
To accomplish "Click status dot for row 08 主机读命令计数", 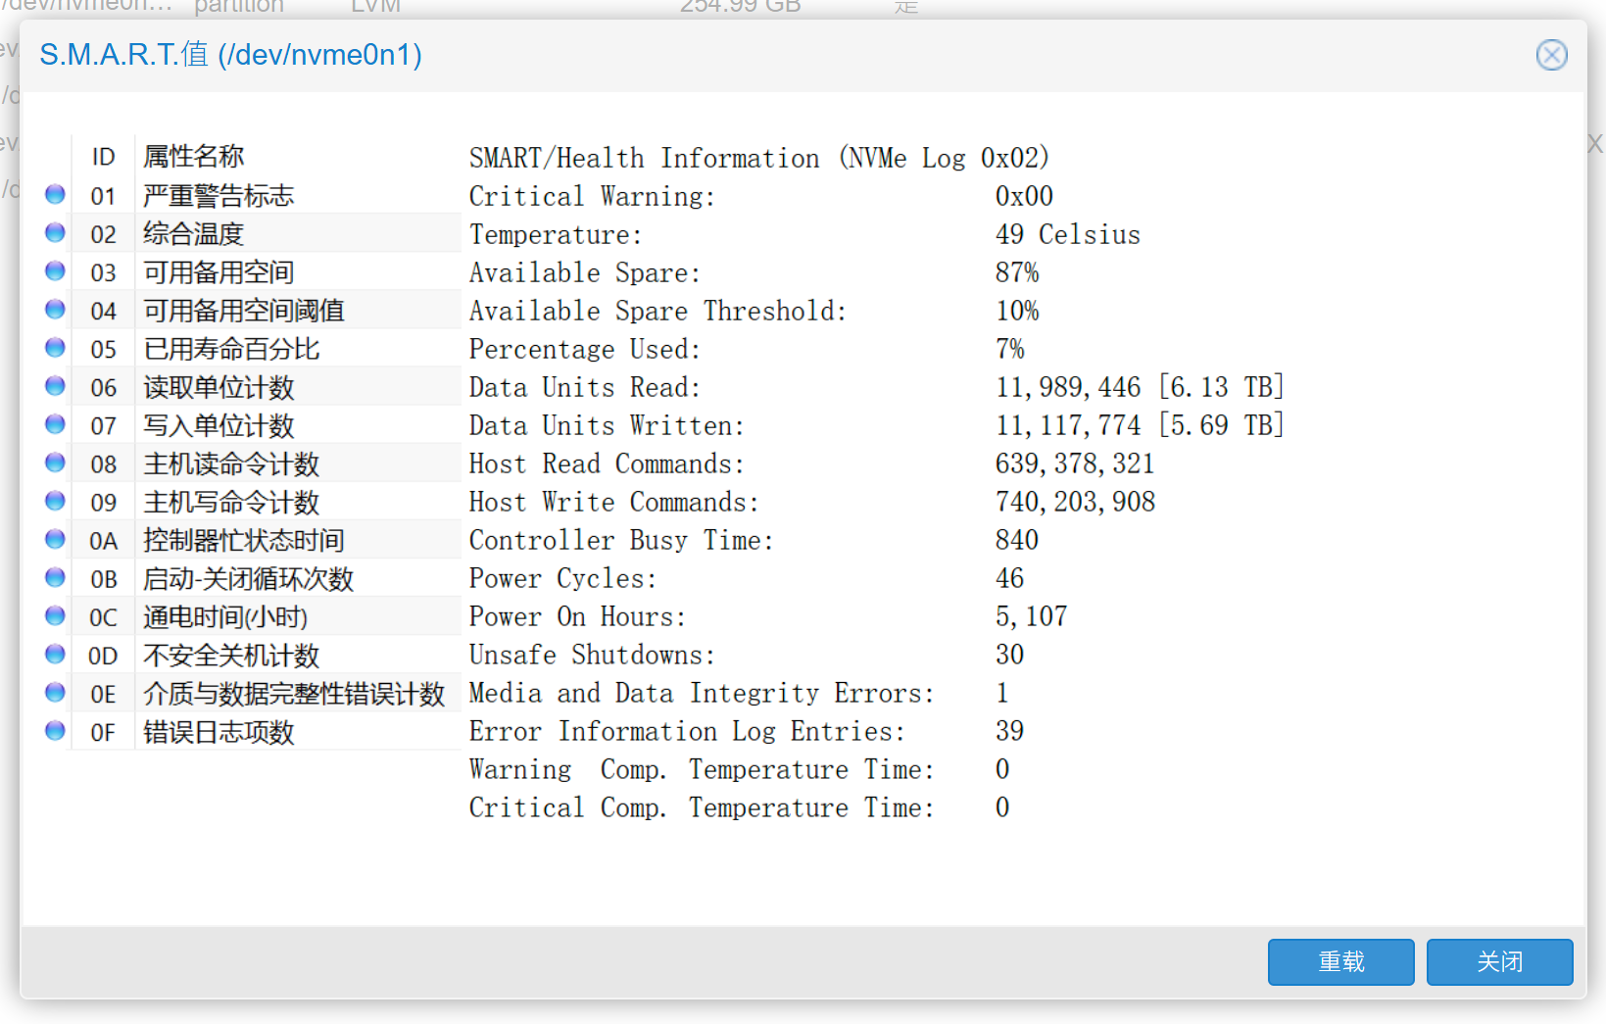I will pyautogui.click(x=55, y=463).
